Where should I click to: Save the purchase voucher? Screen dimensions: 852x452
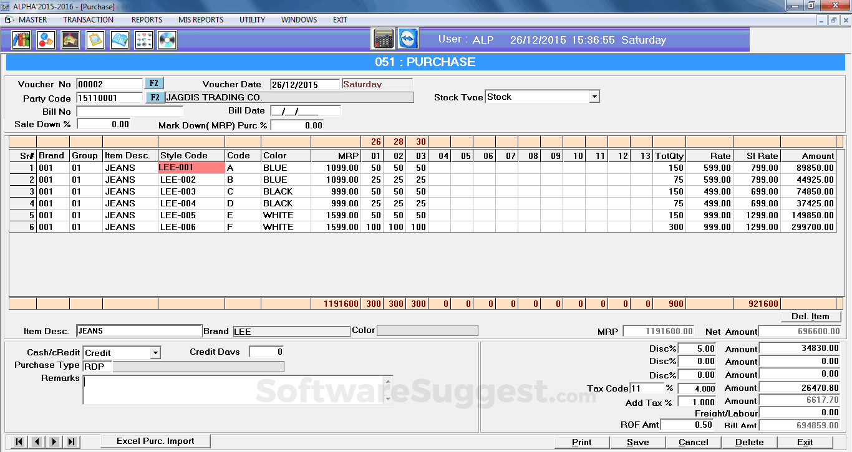638,442
